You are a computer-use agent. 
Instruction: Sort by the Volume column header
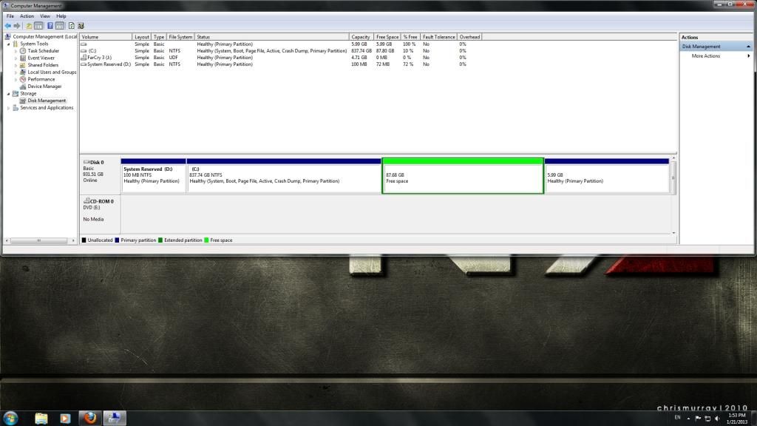[x=106, y=37]
